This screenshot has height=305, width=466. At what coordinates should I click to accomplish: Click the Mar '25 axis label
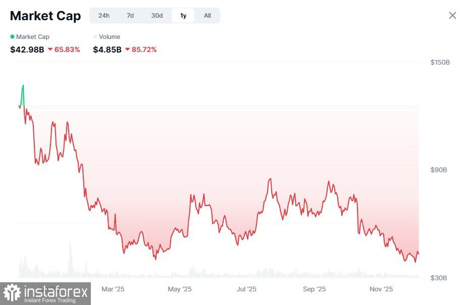[x=113, y=289]
